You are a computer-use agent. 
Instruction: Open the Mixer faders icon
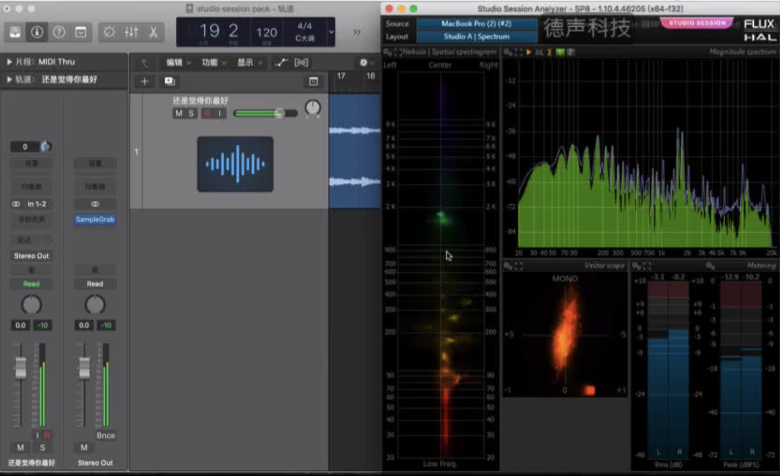point(131,32)
